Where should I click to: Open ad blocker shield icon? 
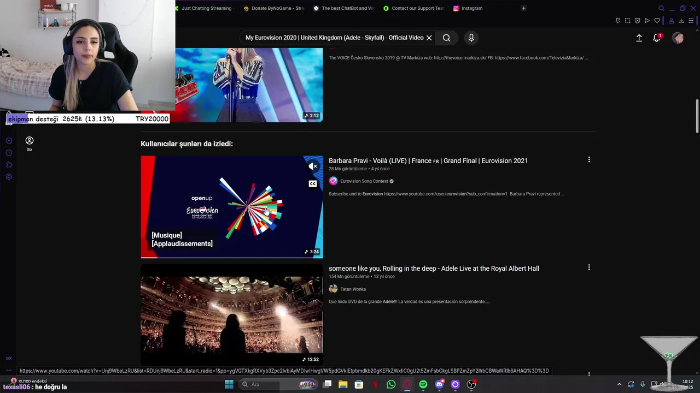point(637,21)
